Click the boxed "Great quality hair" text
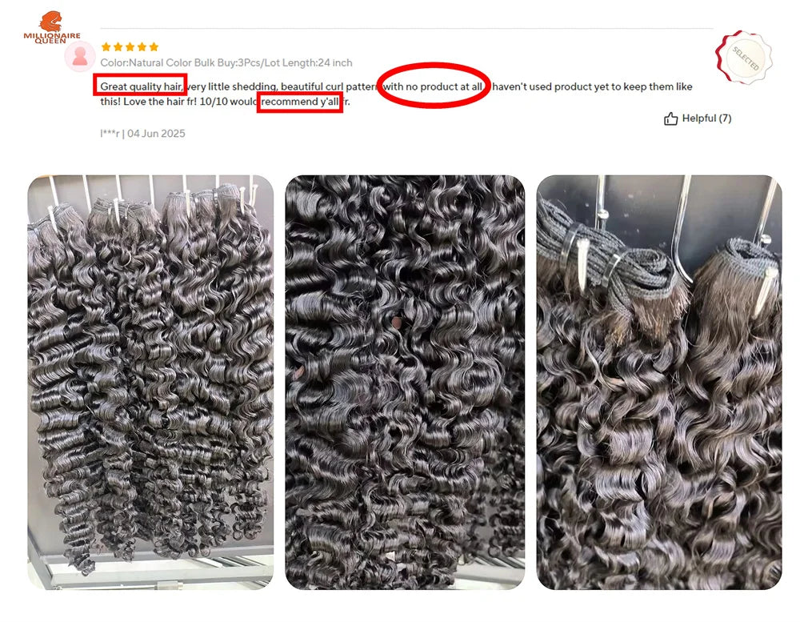Screen dimensions: 800x622 141,86
